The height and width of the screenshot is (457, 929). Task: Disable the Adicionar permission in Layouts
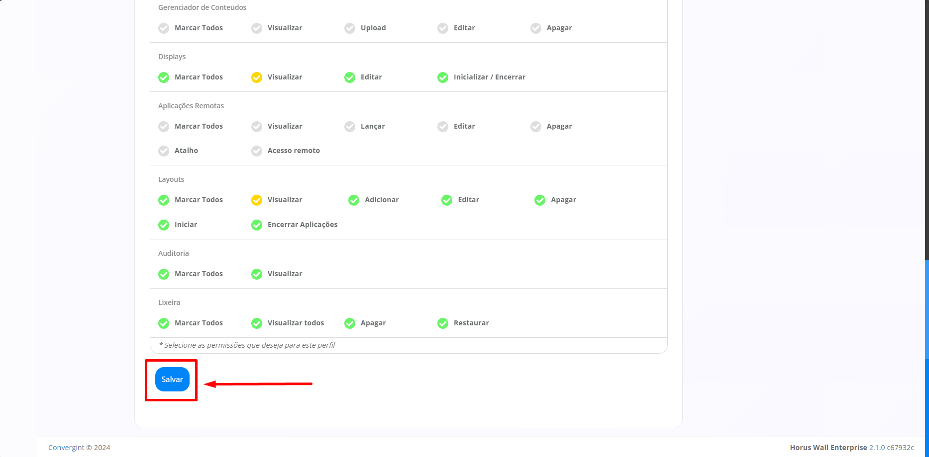(354, 200)
